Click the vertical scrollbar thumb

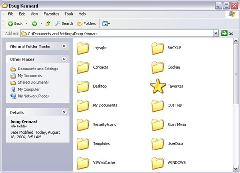236,74
